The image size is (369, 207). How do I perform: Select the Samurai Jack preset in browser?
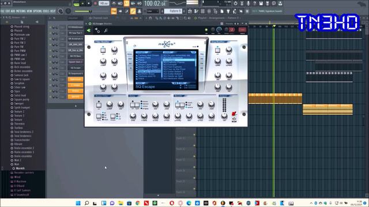[x=21, y=75]
